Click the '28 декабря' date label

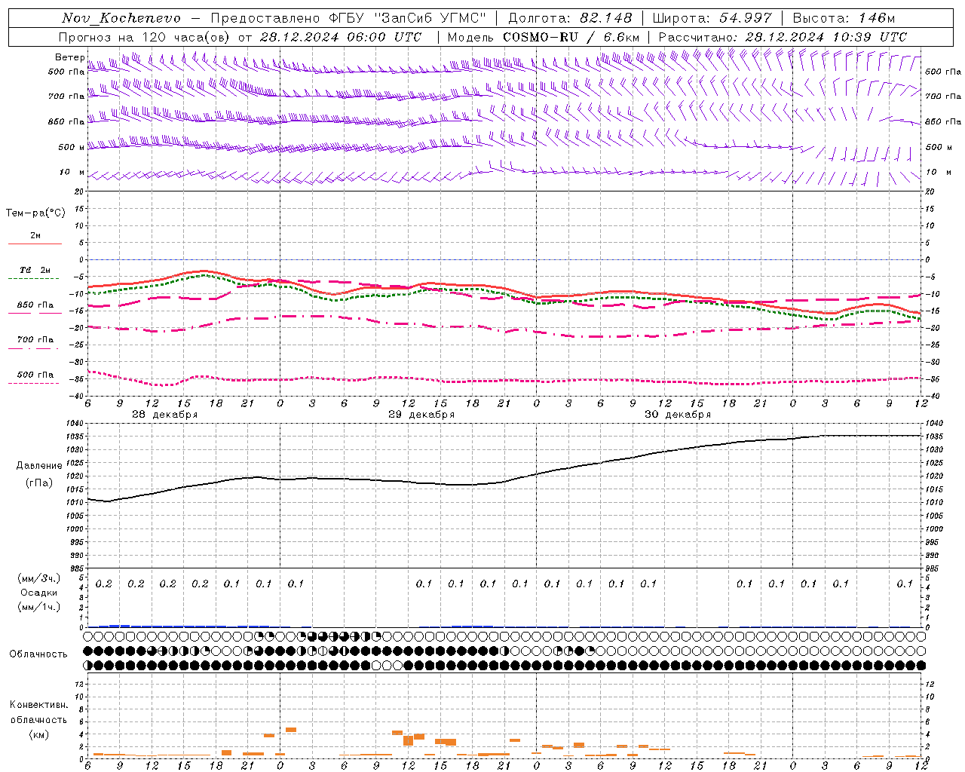click(x=165, y=415)
